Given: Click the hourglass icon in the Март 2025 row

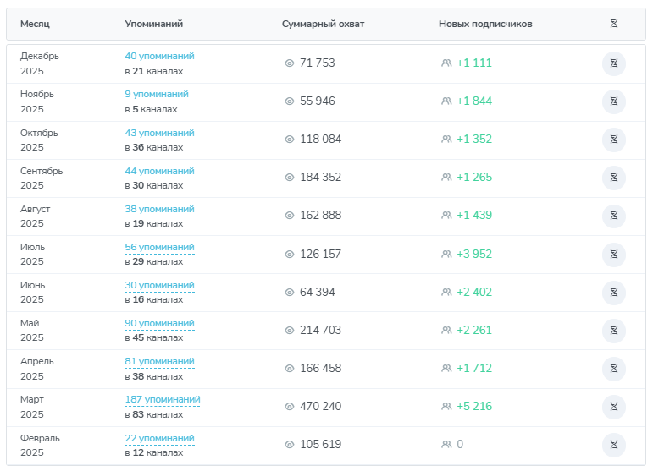Looking at the screenshot, I should 613,407.
